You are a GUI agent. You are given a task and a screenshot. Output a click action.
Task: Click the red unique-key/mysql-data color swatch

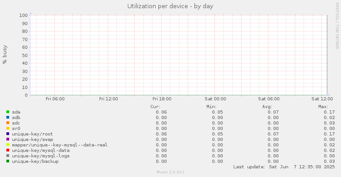point(8,150)
